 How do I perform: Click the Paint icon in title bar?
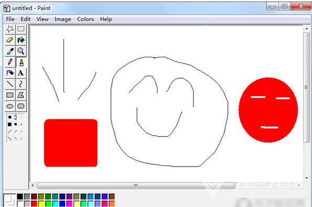click(x=7, y=8)
